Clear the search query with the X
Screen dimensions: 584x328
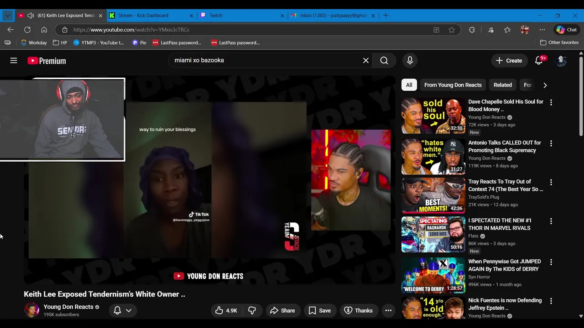coord(366,60)
